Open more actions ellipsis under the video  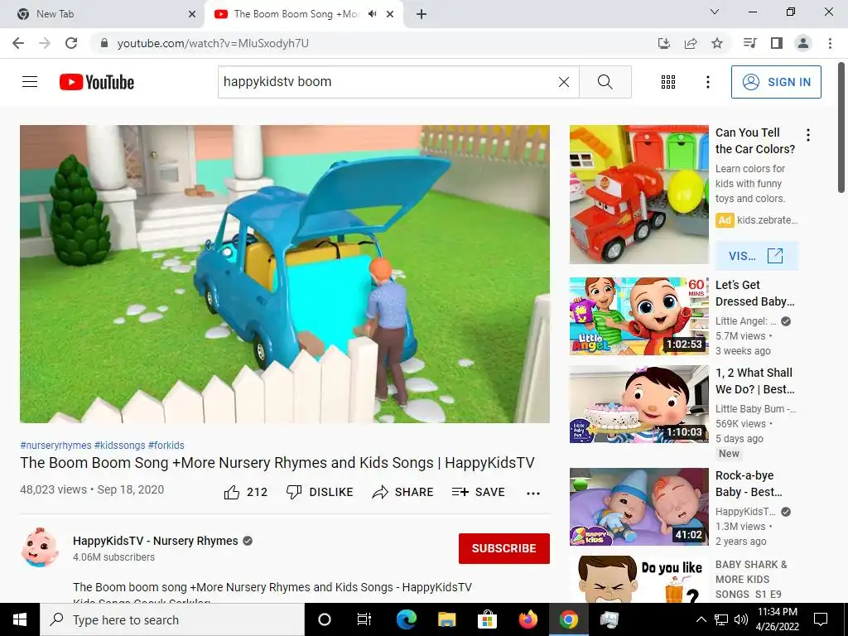point(533,493)
